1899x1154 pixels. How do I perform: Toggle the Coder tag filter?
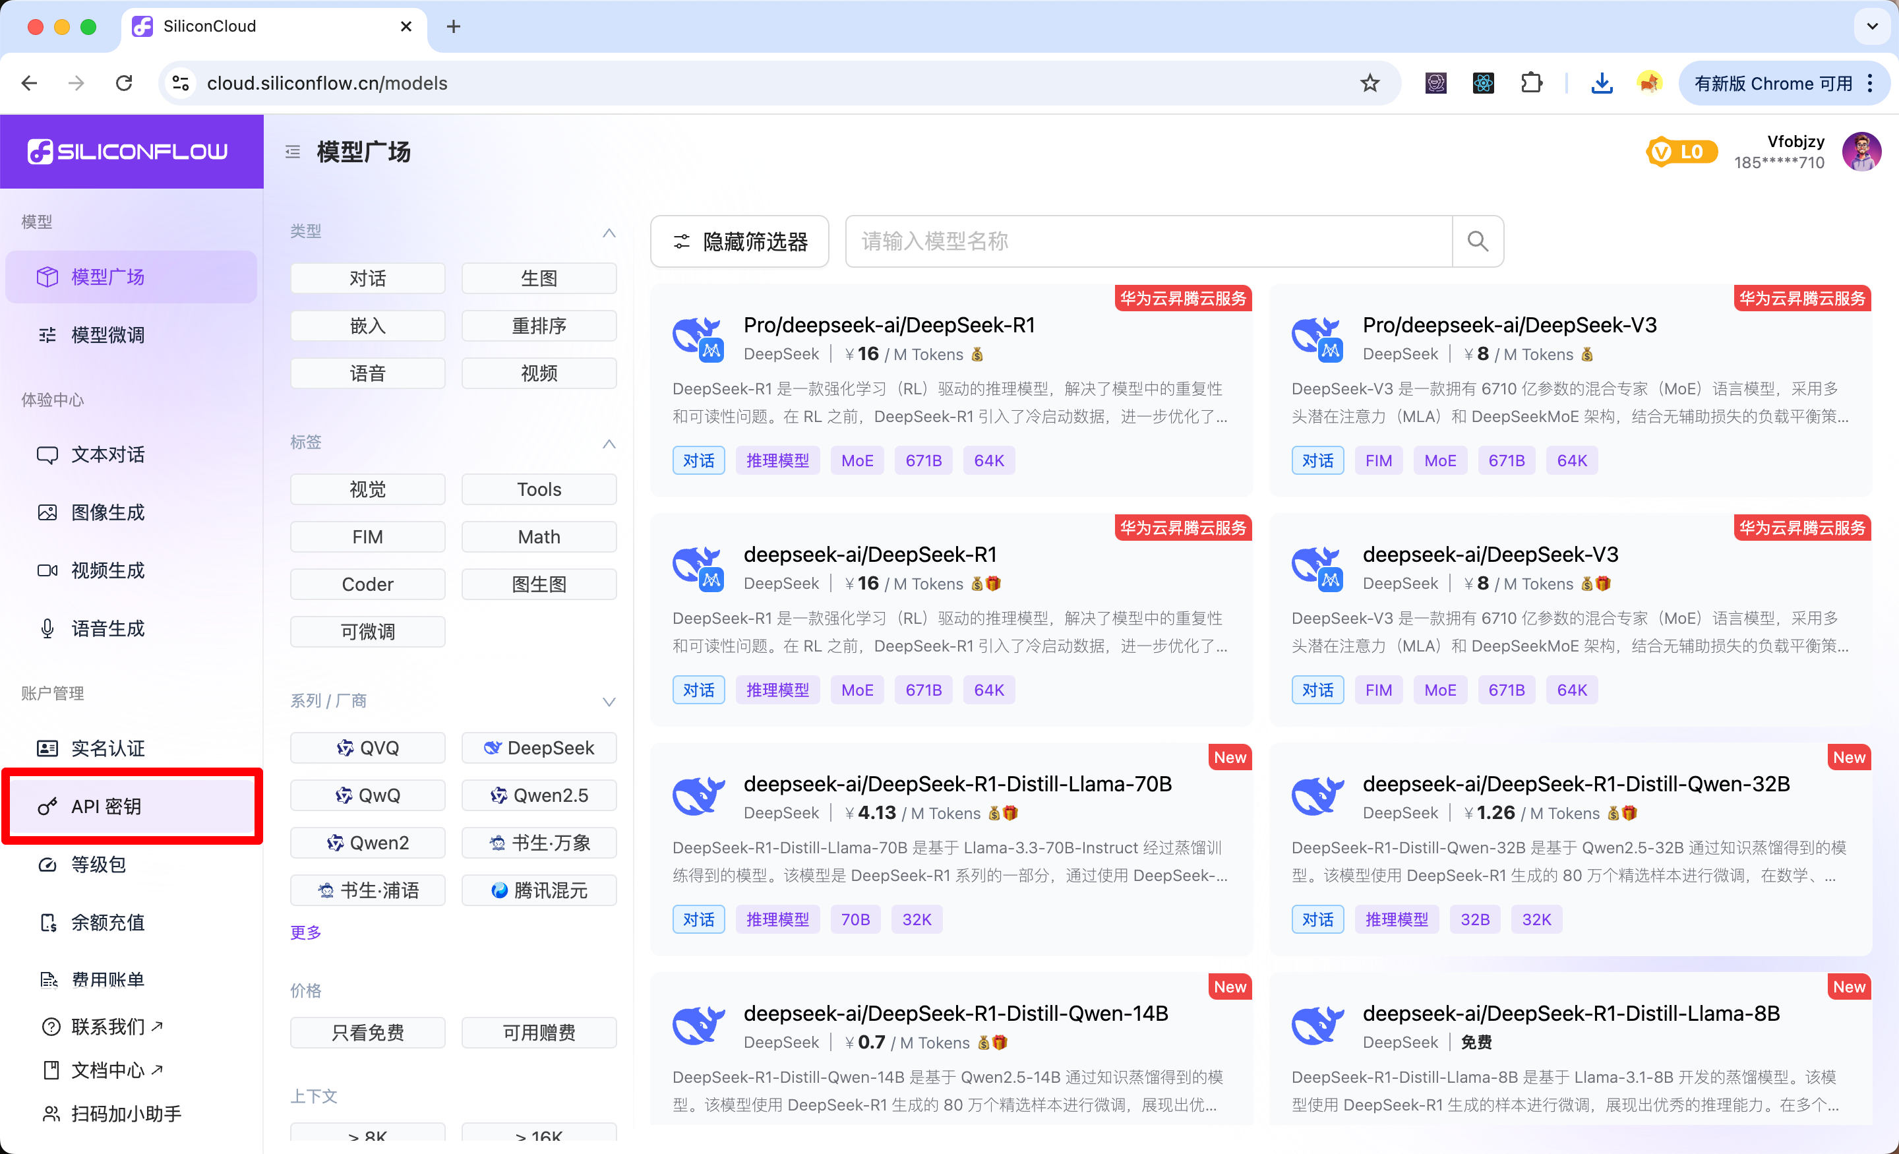tap(368, 584)
